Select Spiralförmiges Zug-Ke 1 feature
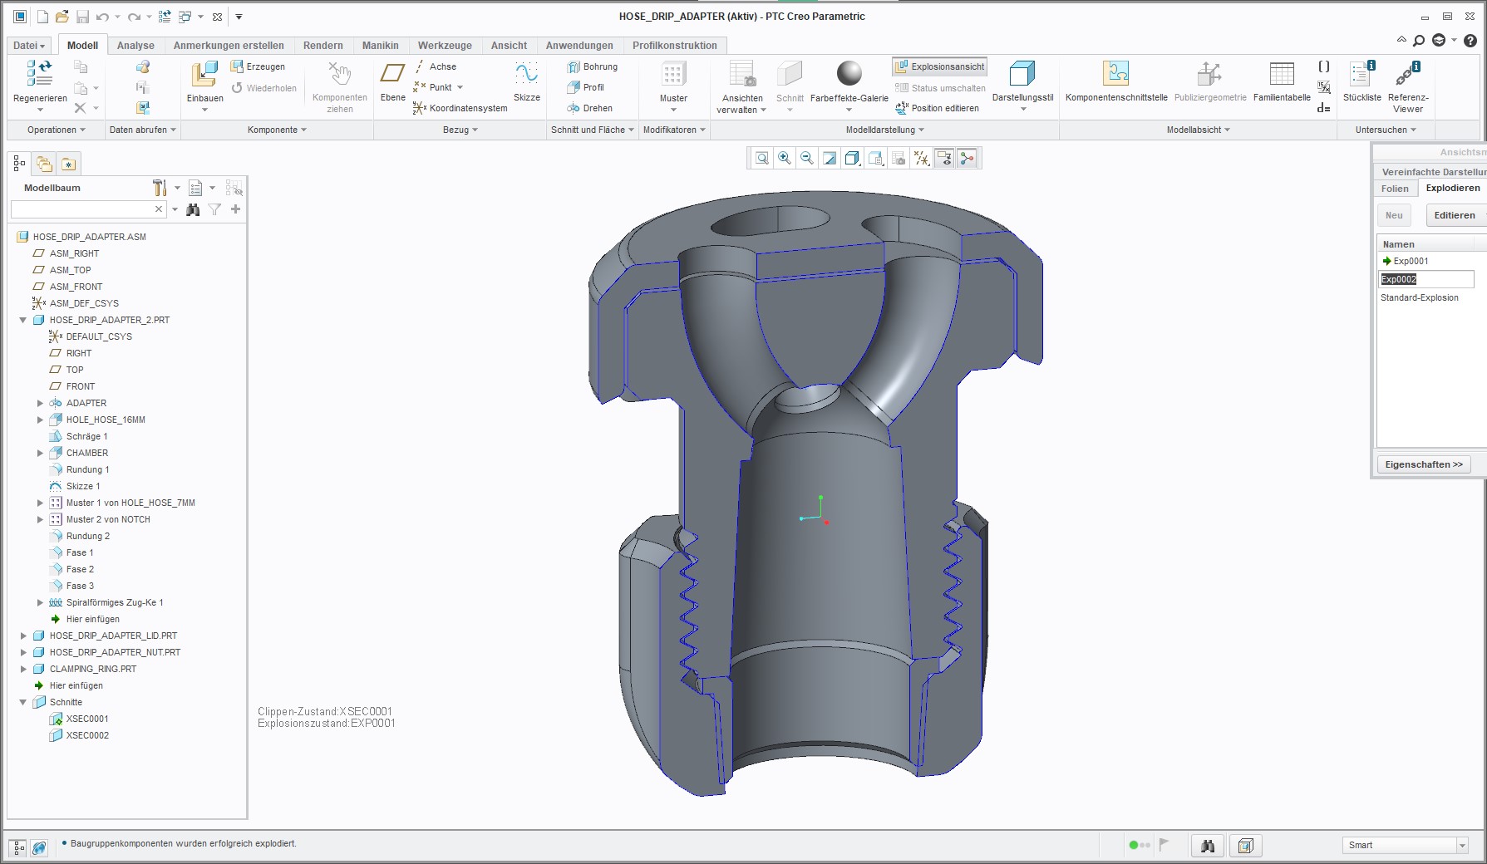The width and height of the screenshot is (1487, 864). [x=115, y=602]
